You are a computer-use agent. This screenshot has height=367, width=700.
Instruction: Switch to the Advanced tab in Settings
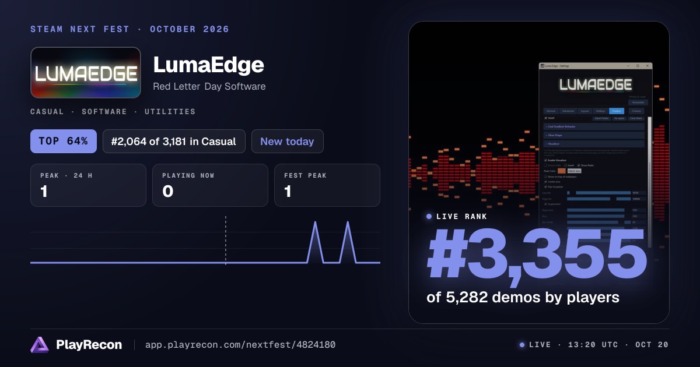[568, 111]
